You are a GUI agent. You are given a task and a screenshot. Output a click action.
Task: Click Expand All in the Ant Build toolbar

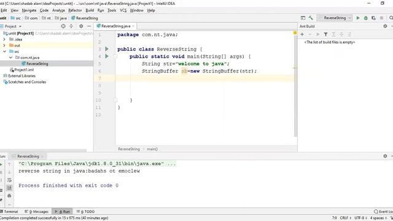(x=333, y=34)
